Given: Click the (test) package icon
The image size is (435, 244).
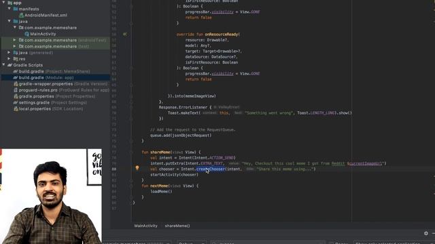Looking at the screenshot, I should (x=21, y=47).
